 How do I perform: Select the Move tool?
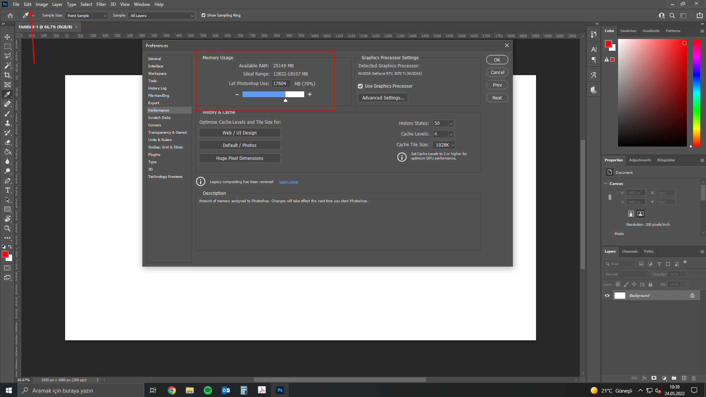[7, 37]
